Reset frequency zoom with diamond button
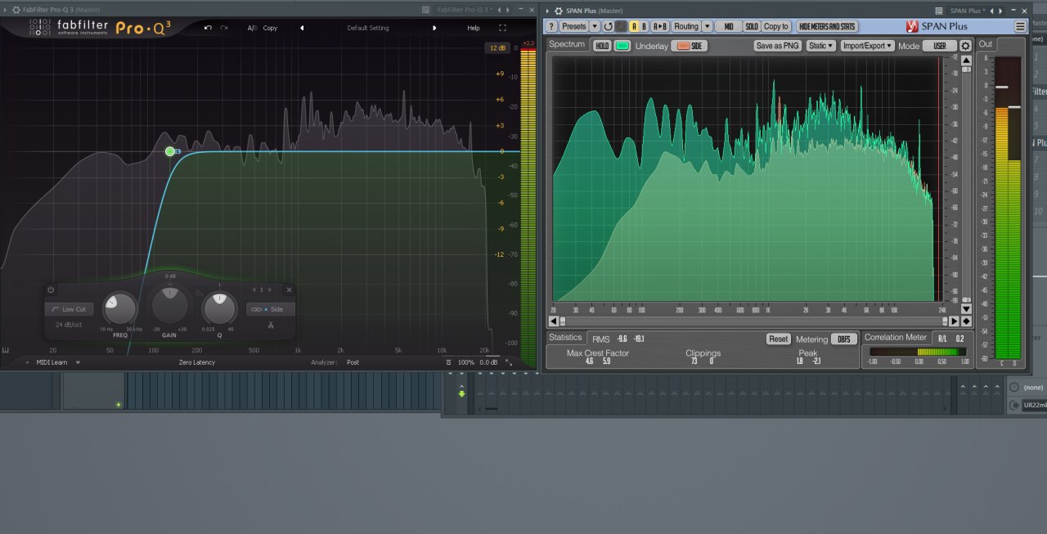Screen dimensions: 1047x534 pos(966,321)
